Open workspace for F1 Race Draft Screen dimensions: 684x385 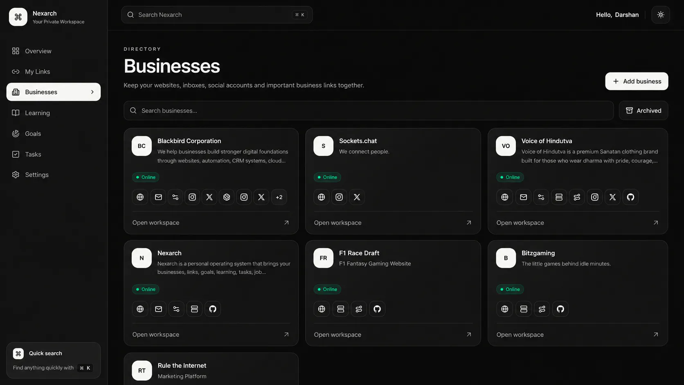[393, 335]
